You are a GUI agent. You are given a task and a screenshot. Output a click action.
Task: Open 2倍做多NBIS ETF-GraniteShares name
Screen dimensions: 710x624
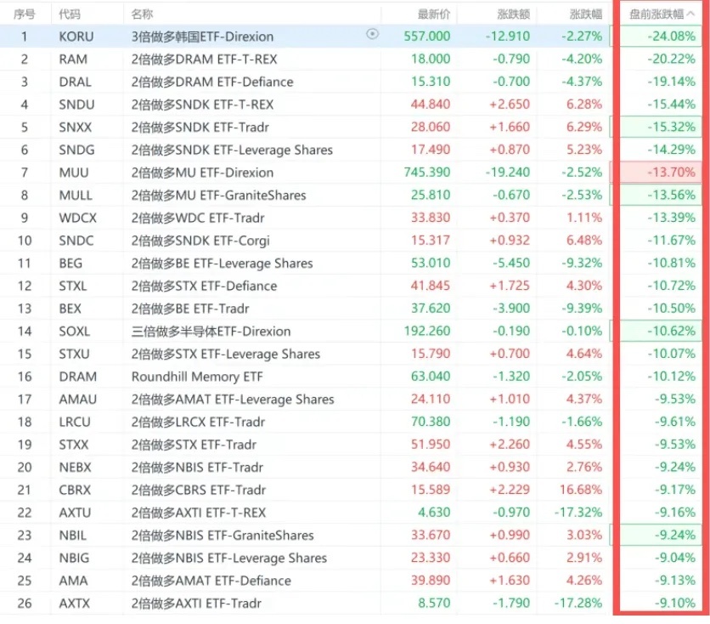point(223,535)
